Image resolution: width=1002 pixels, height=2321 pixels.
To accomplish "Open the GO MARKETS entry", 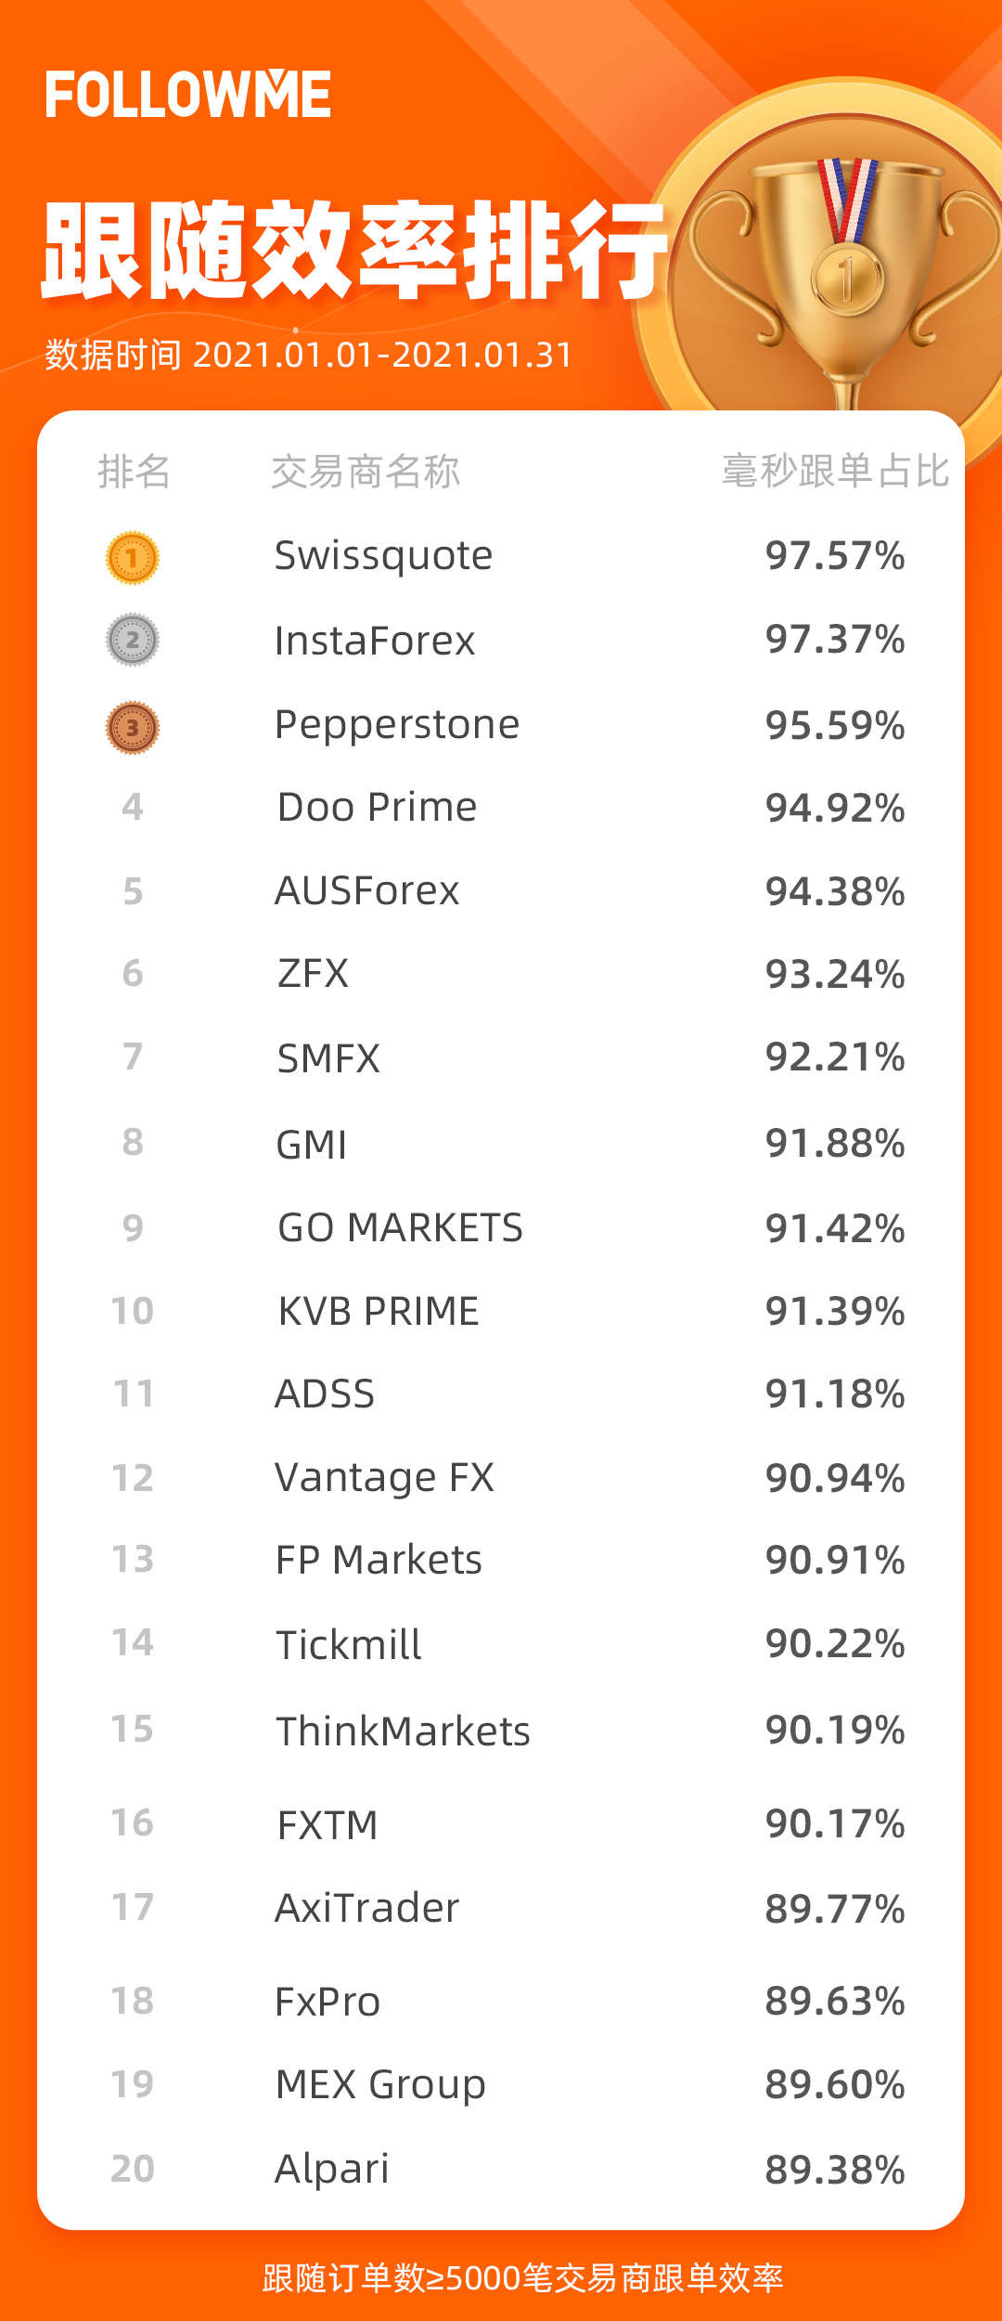I will (x=400, y=1227).
